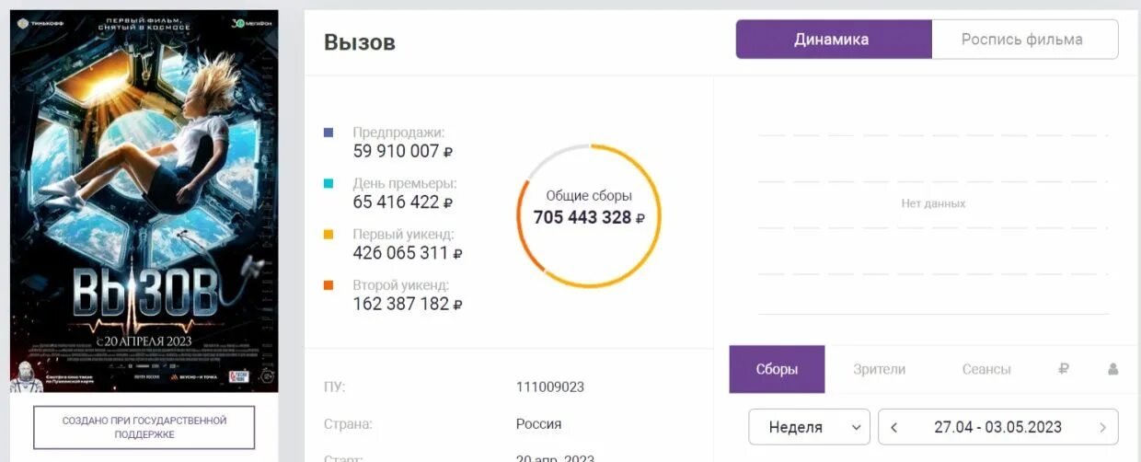
Task: Click the День премьеры label
Action: point(405,183)
